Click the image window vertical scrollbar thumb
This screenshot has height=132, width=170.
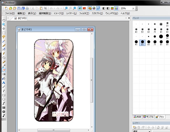(92, 80)
